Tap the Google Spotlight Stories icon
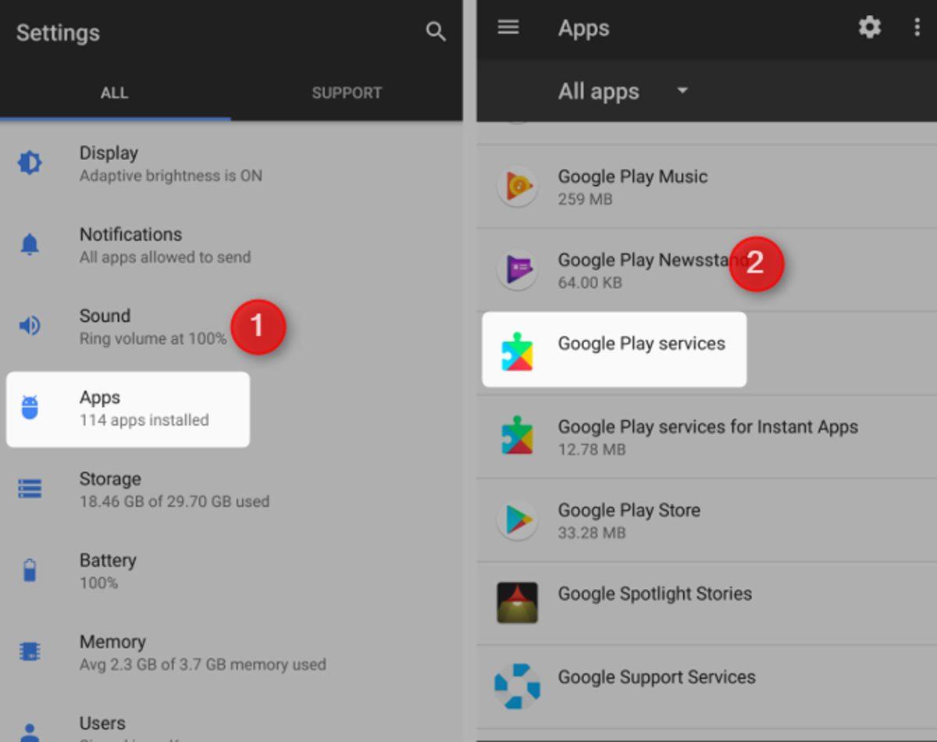Image resolution: width=937 pixels, height=742 pixels. [517, 603]
